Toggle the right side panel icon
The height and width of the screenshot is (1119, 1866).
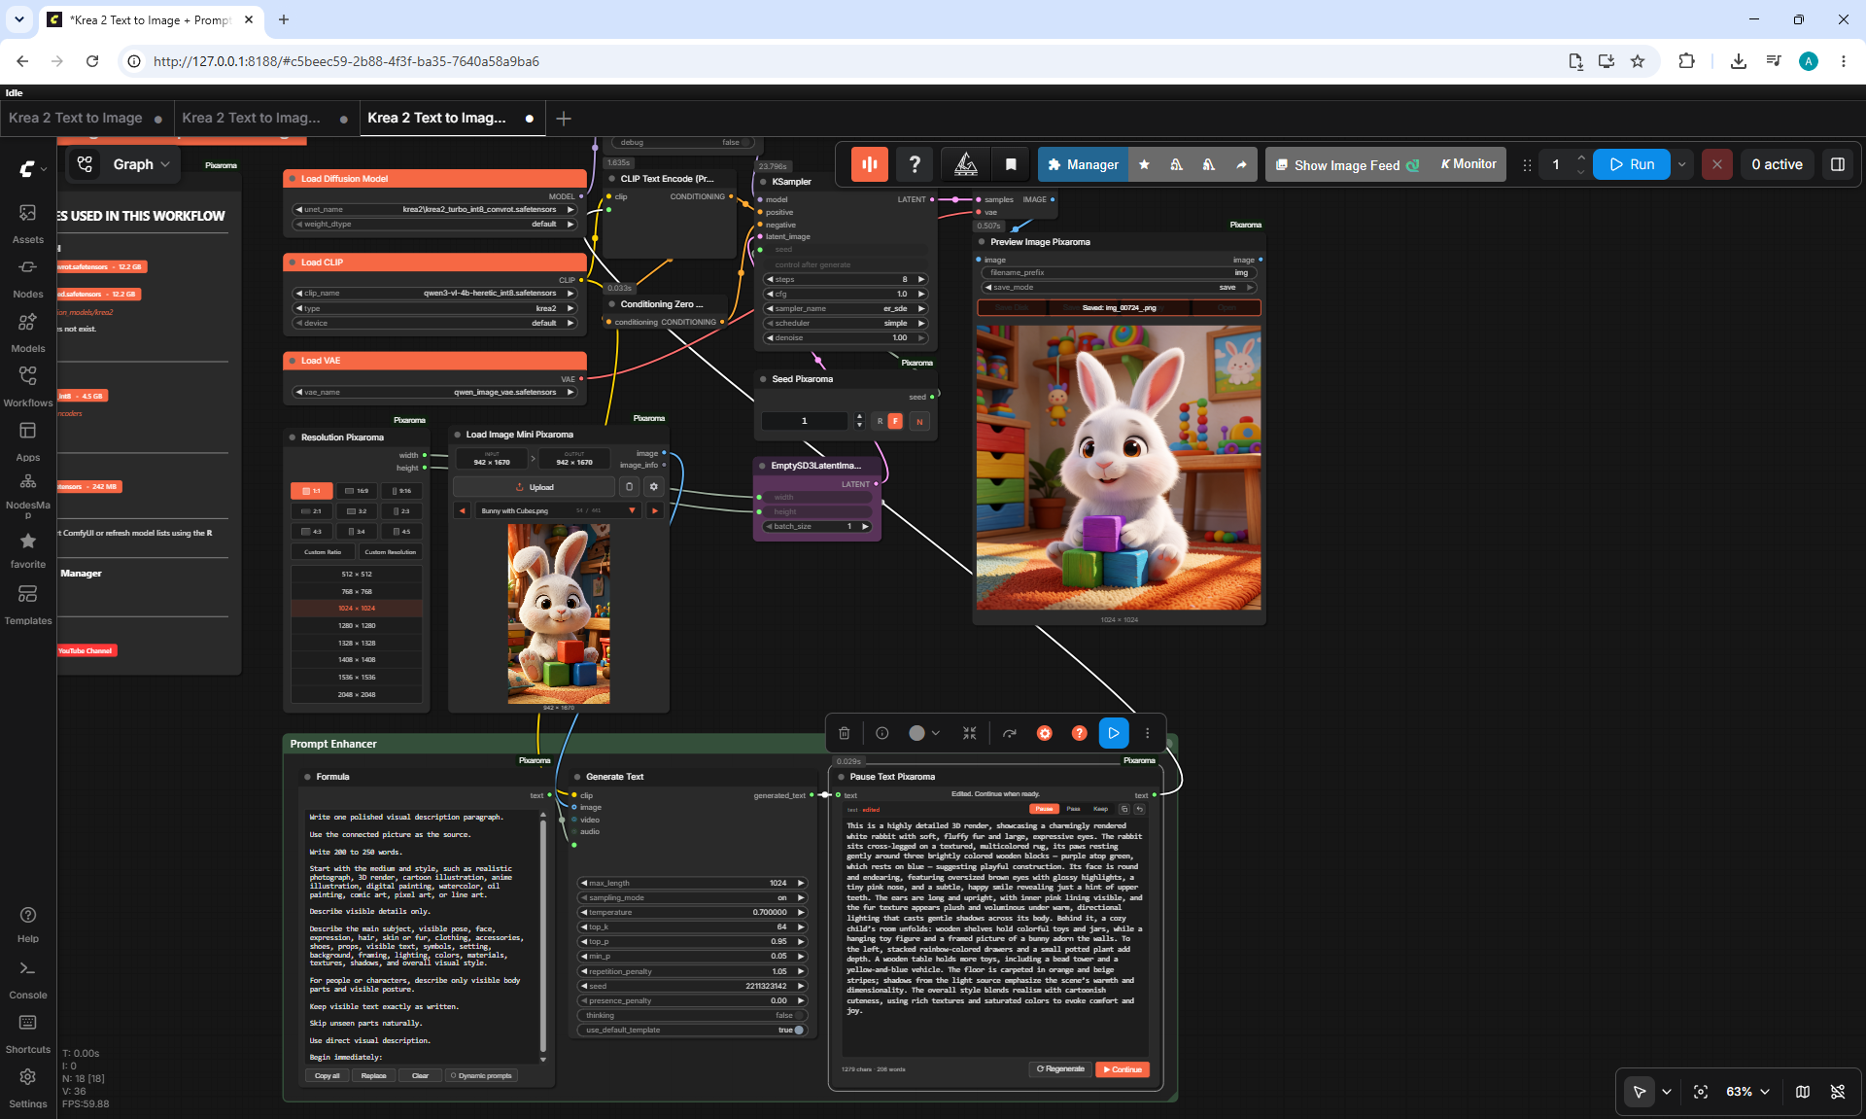(x=1838, y=164)
